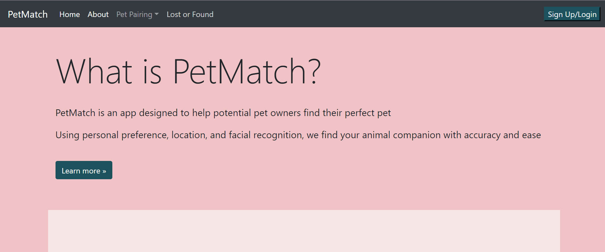605x252 pixels.
Task: Click "PetMatch" at start of first paragraph
Action: (x=75, y=113)
